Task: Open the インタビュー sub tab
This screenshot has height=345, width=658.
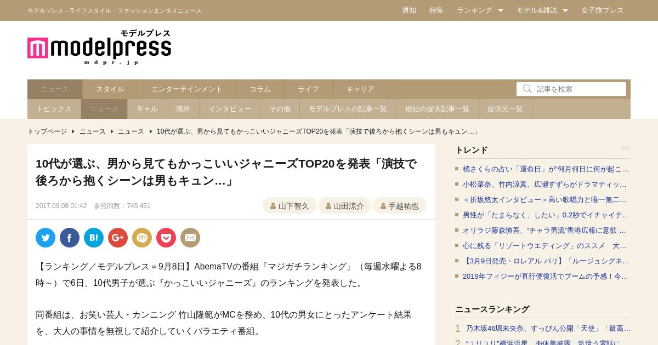Action: point(230,109)
